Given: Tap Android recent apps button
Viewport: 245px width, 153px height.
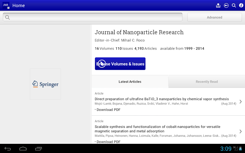Looking at the screenshot, I should pyautogui.click(x=39, y=149).
